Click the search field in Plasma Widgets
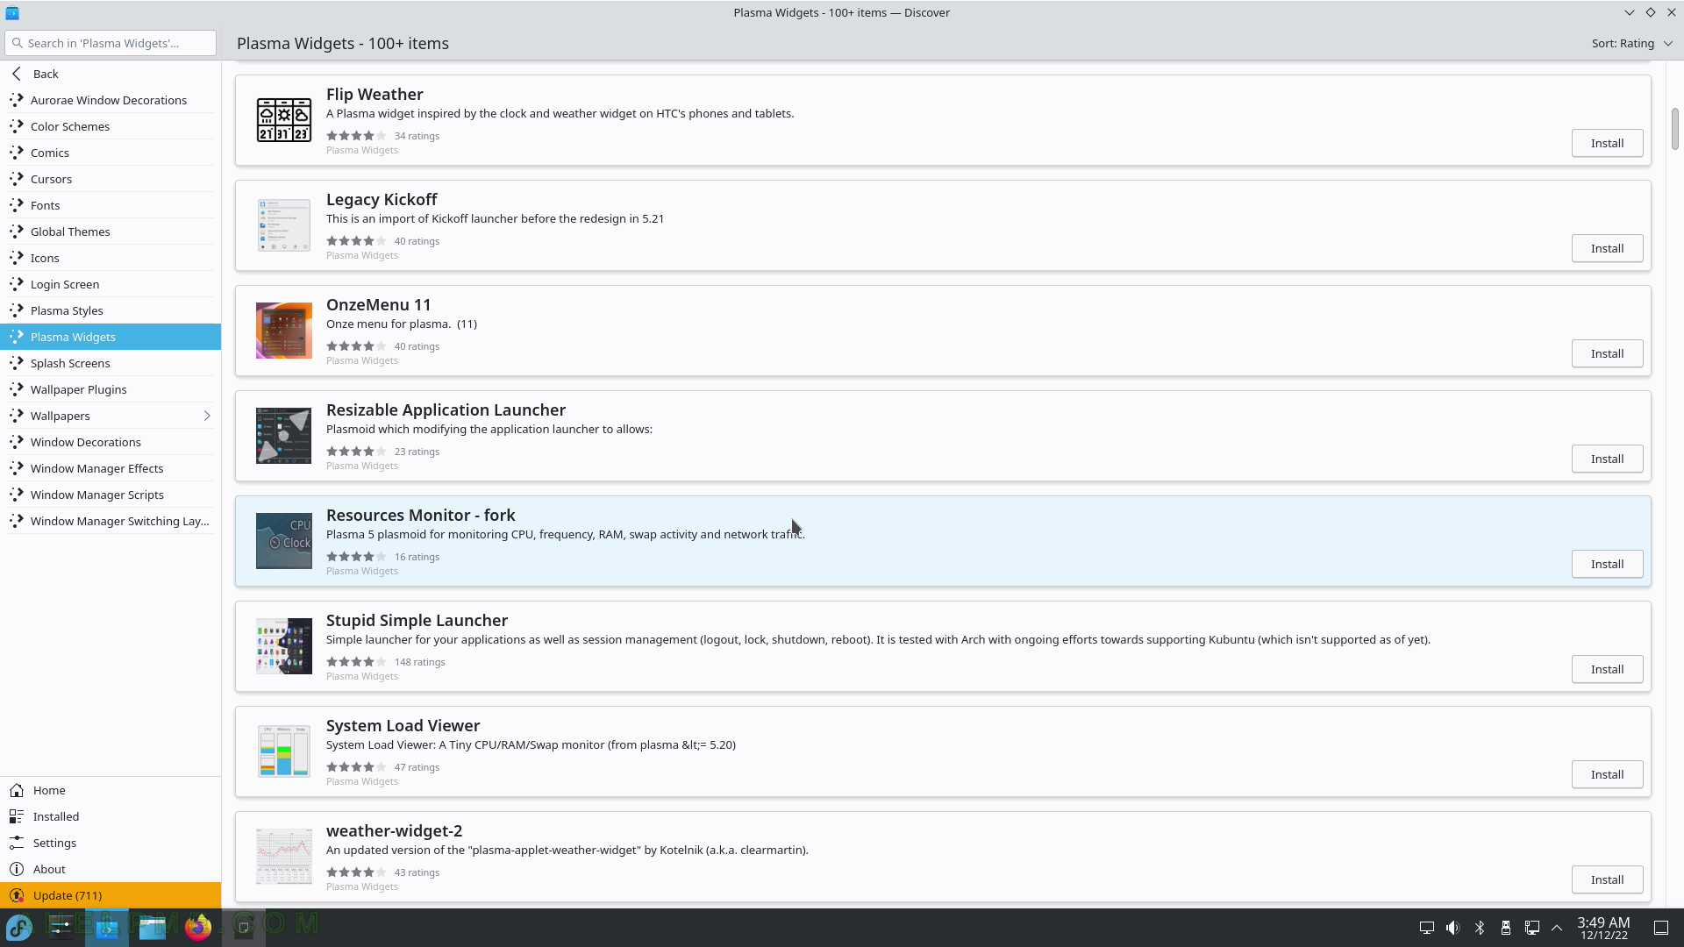 click(x=111, y=43)
